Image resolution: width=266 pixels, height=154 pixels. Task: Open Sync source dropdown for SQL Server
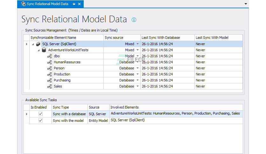point(137,44)
